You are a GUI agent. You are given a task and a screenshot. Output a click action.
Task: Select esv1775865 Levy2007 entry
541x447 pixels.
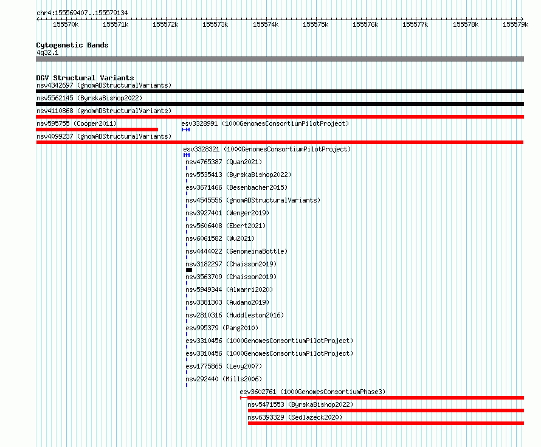click(x=224, y=366)
